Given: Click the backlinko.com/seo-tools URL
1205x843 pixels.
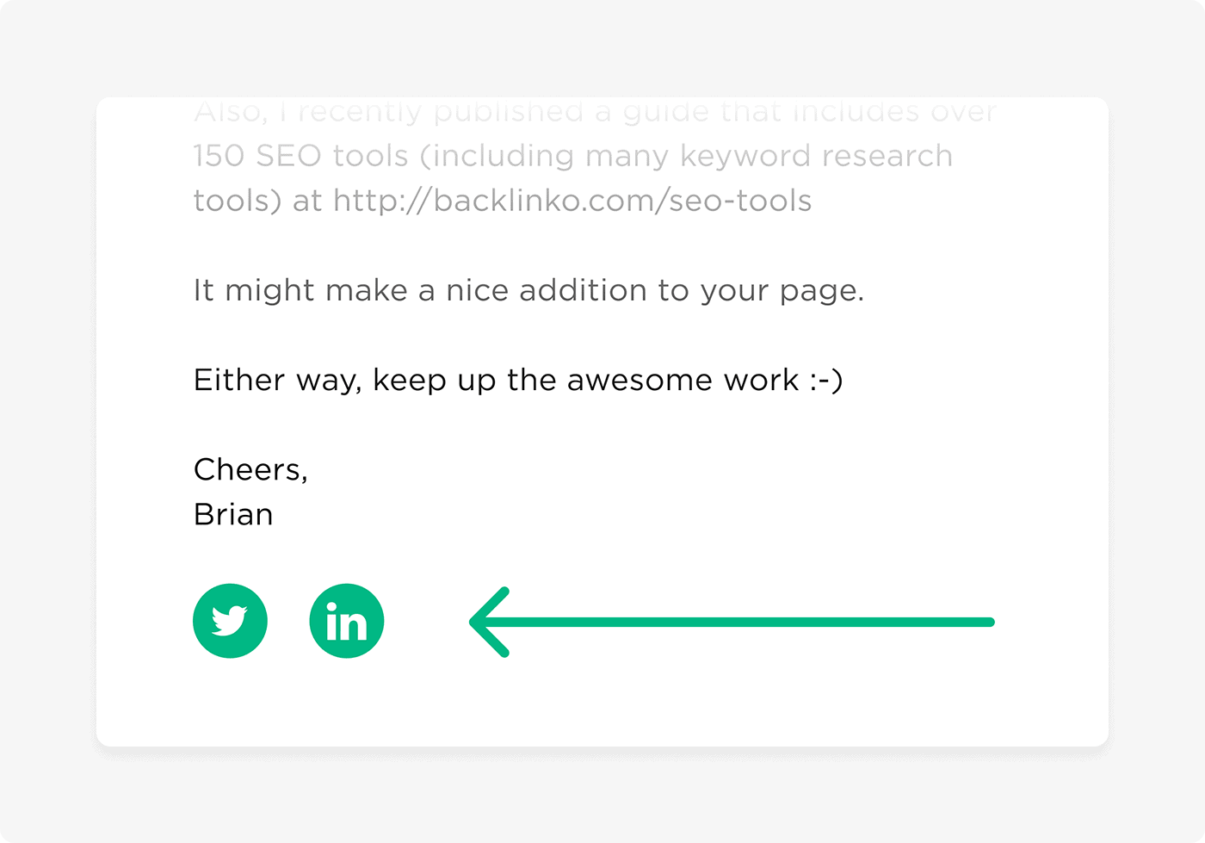Looking at the screenshot, I should point(572,201).
